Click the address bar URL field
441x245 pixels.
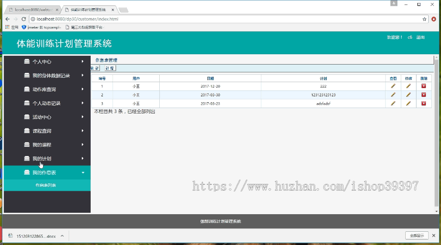point(228,19)
